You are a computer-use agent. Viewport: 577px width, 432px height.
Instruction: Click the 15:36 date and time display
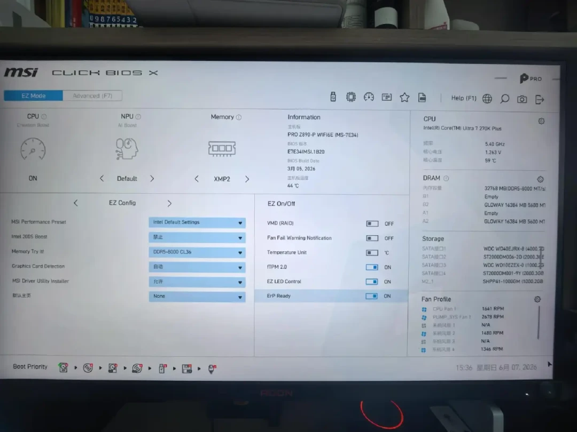(x=496, y=367)
